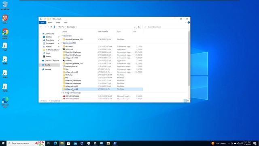This screenshot has width=259, height=146.
Task: Show hidden system tray icons chevron
Action: 229,143
